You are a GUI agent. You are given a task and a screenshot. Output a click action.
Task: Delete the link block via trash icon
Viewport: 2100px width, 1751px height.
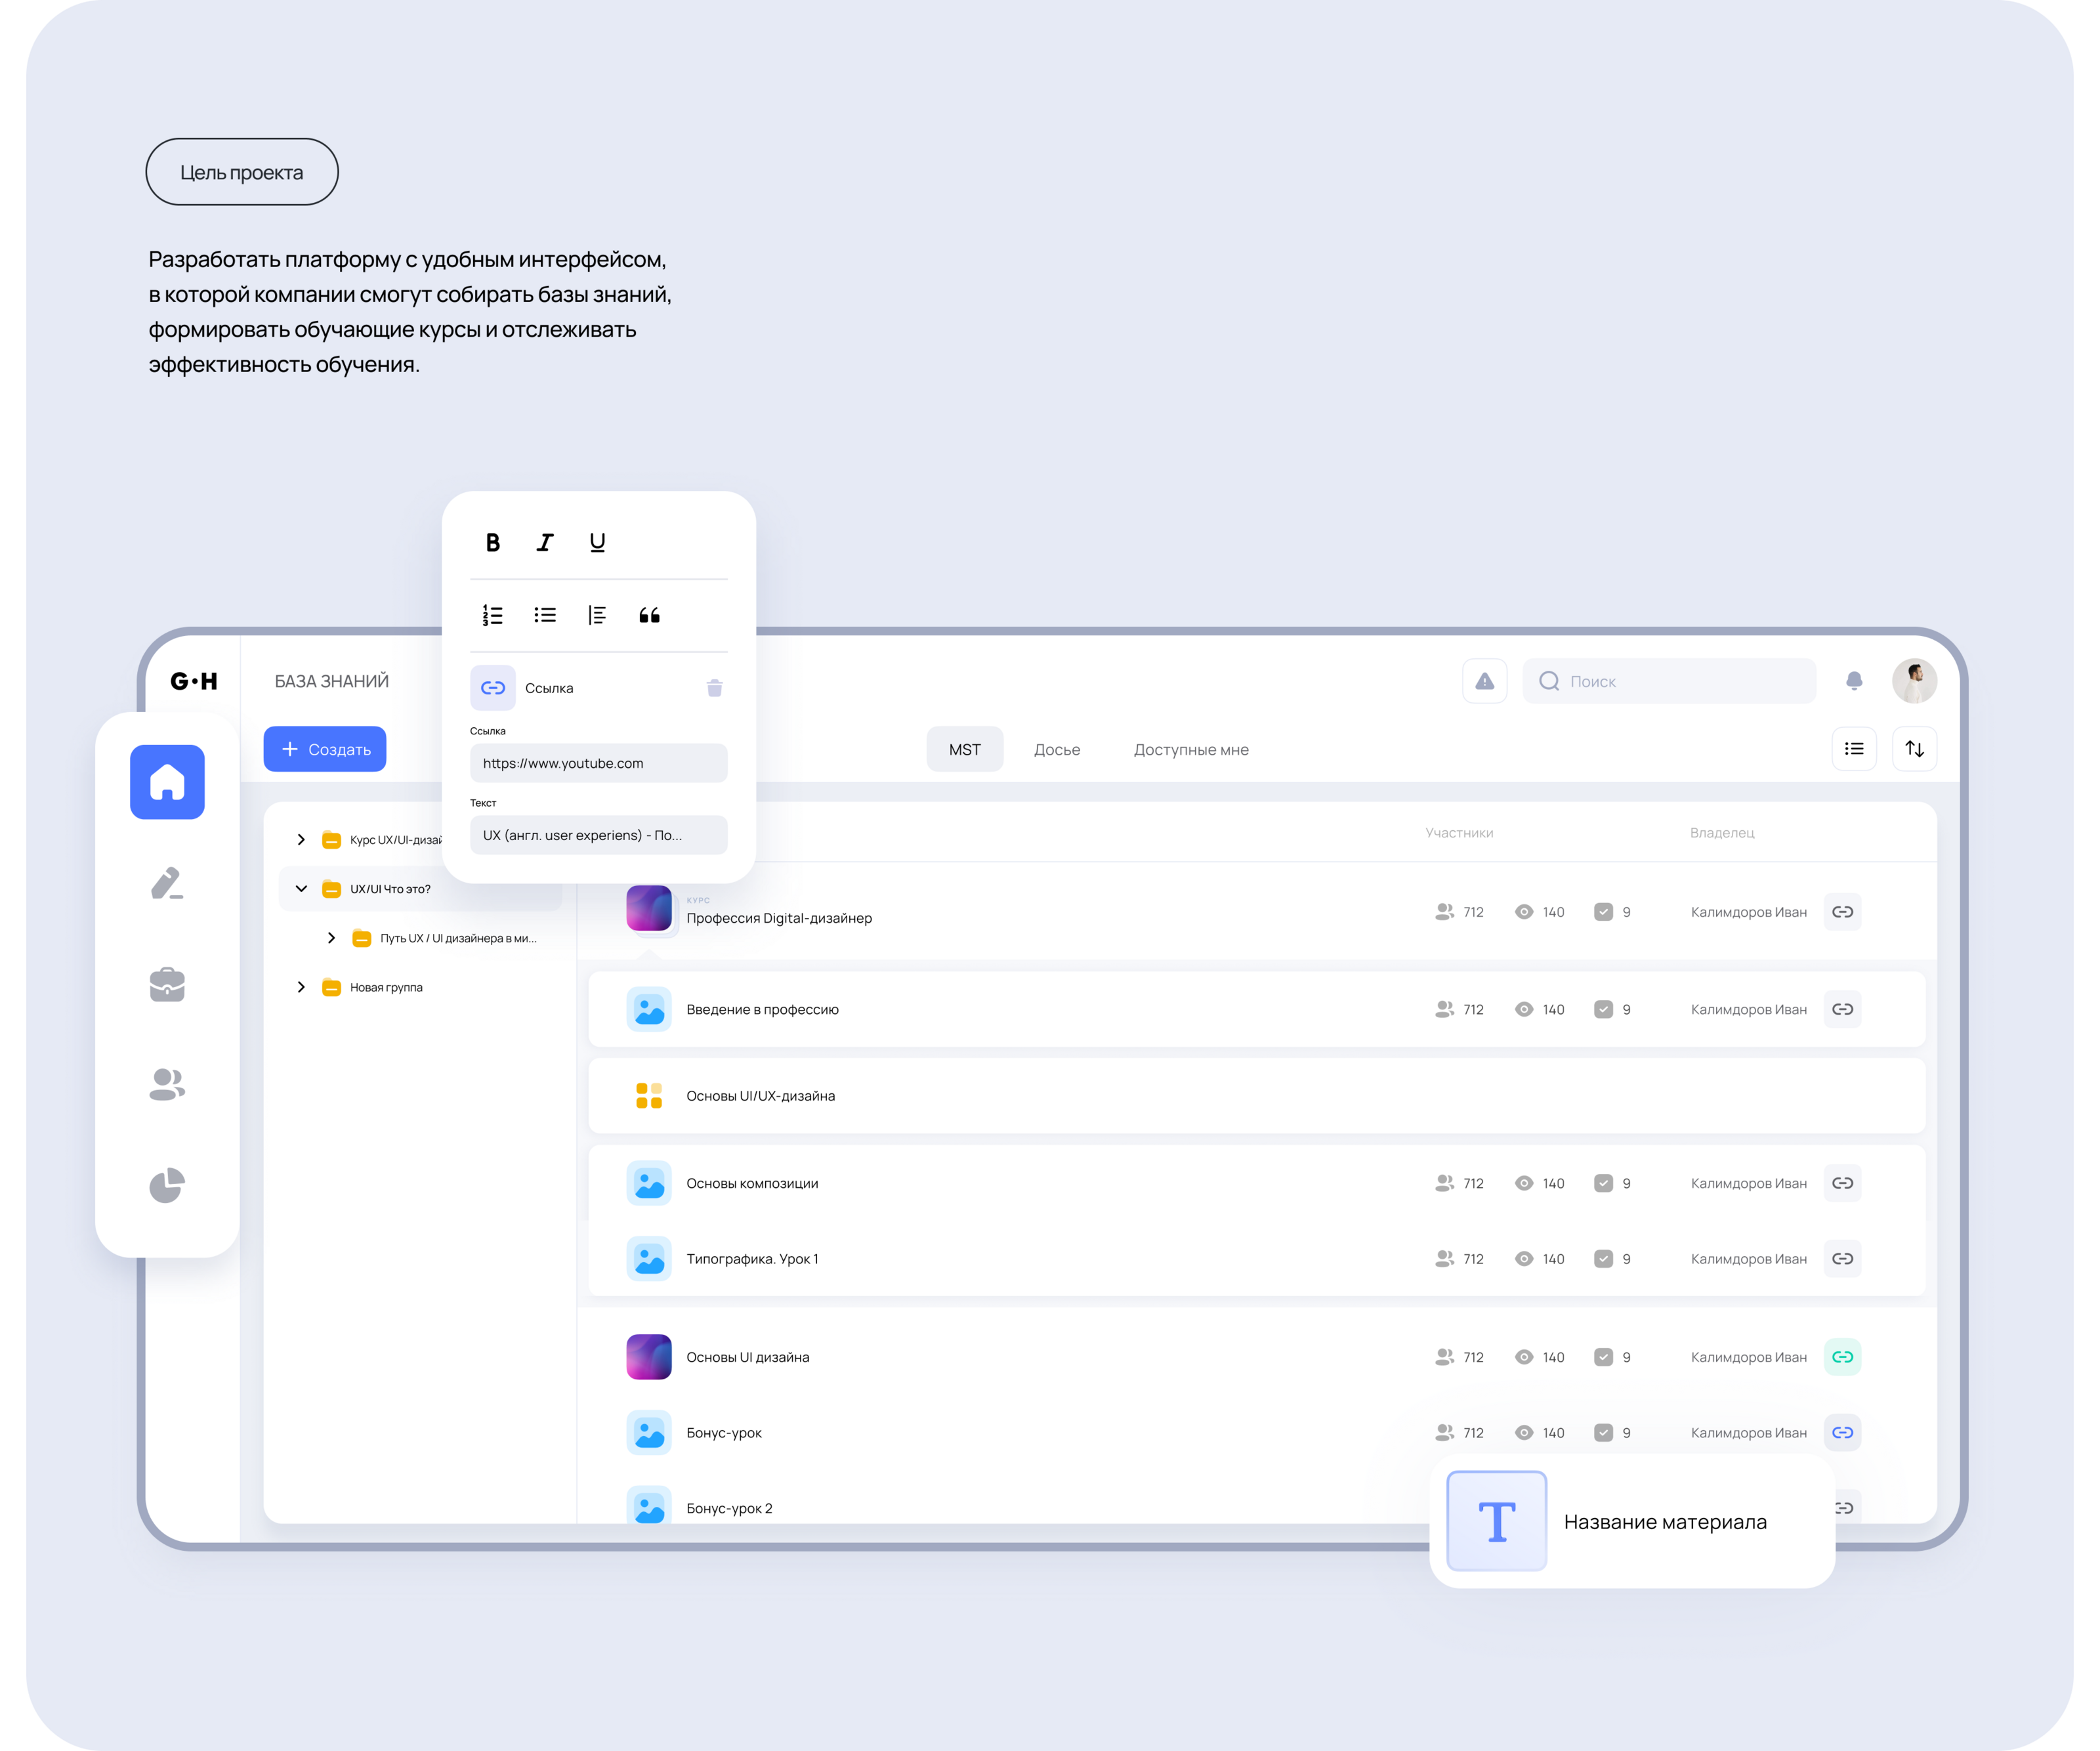[x=714, y=688]
